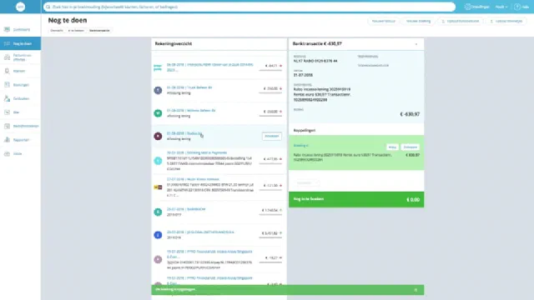Click the left white button in the green booking
This screenshot has height=300, width=534.
[x=392, y=147]
